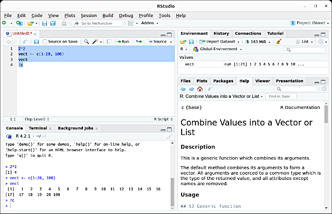Image resolution: width=332 pixels, height=214 pixels.
Task: Switch to the History tab
Action: (x=221, y=34)
